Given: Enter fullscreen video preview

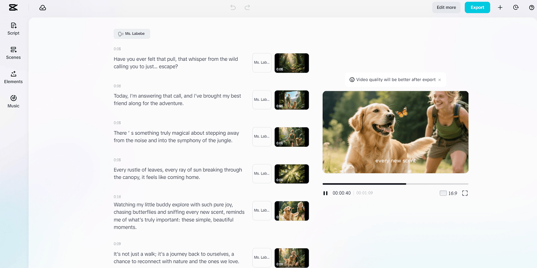Looking at the screenshot, I should click(x=465, y=193).
